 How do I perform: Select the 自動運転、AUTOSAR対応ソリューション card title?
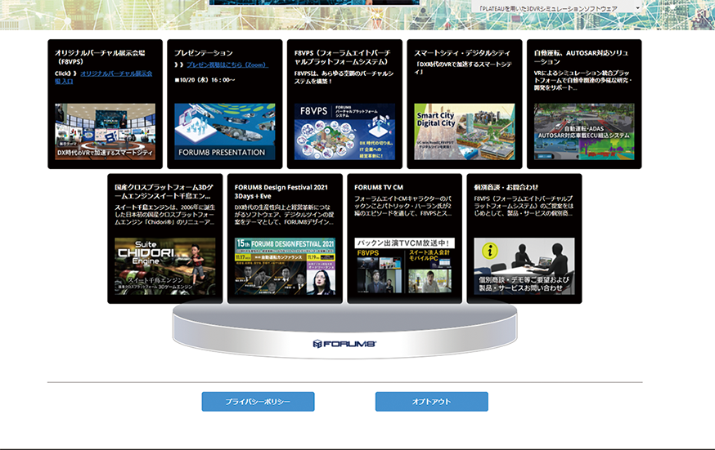[x=581, y=57]
